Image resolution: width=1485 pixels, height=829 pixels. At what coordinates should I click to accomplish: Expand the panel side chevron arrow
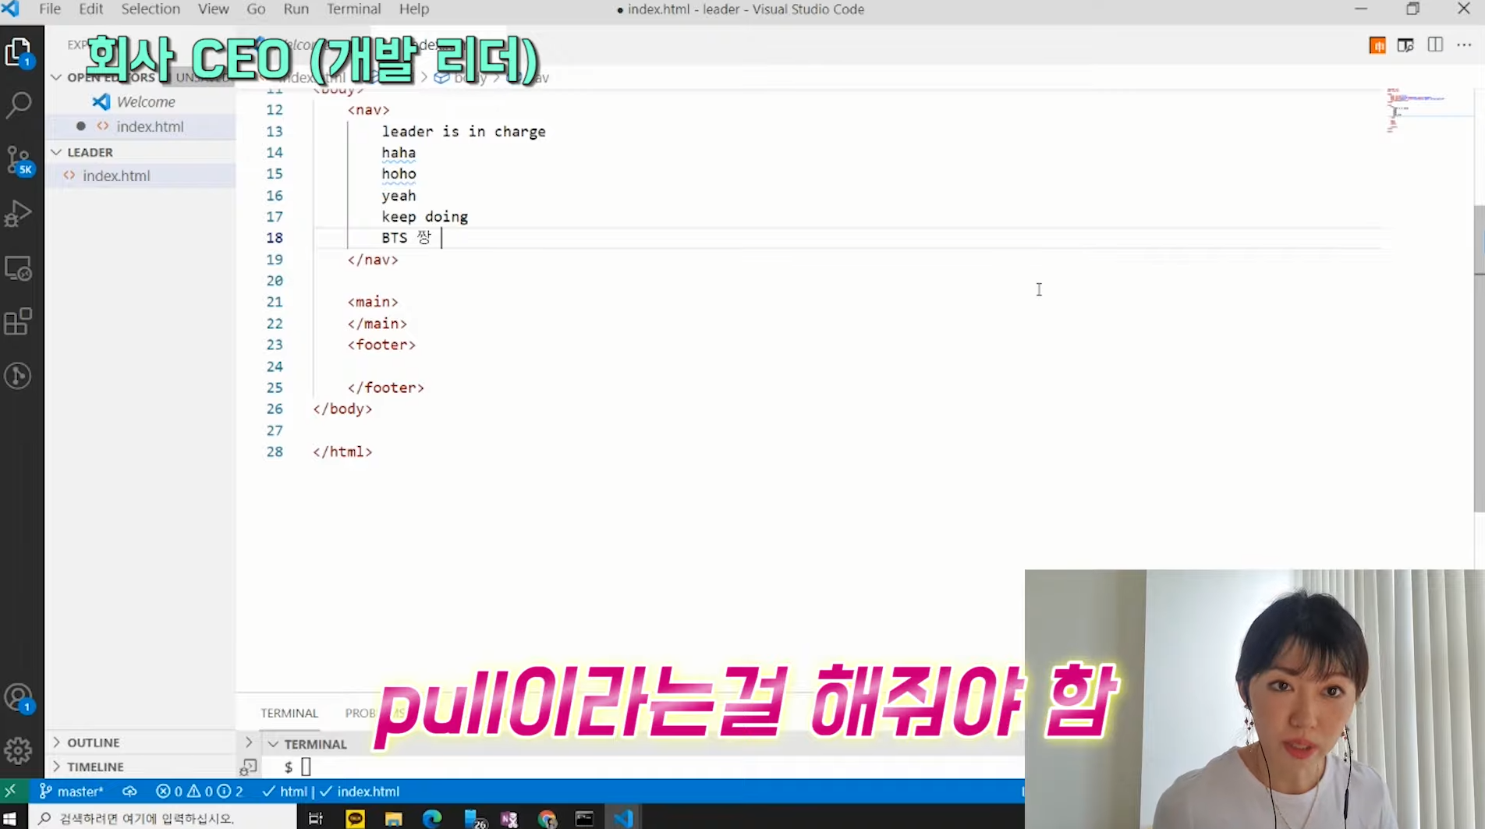(249, 742)
